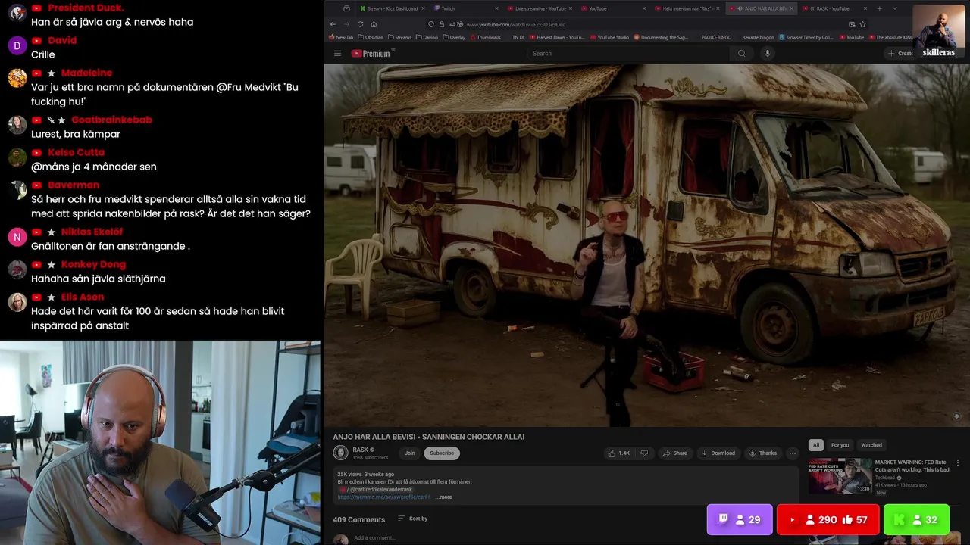Click the search magnifier button on YouTube
Image resolution: width=970 pixels, height=545 pixels.
[742, 53]
